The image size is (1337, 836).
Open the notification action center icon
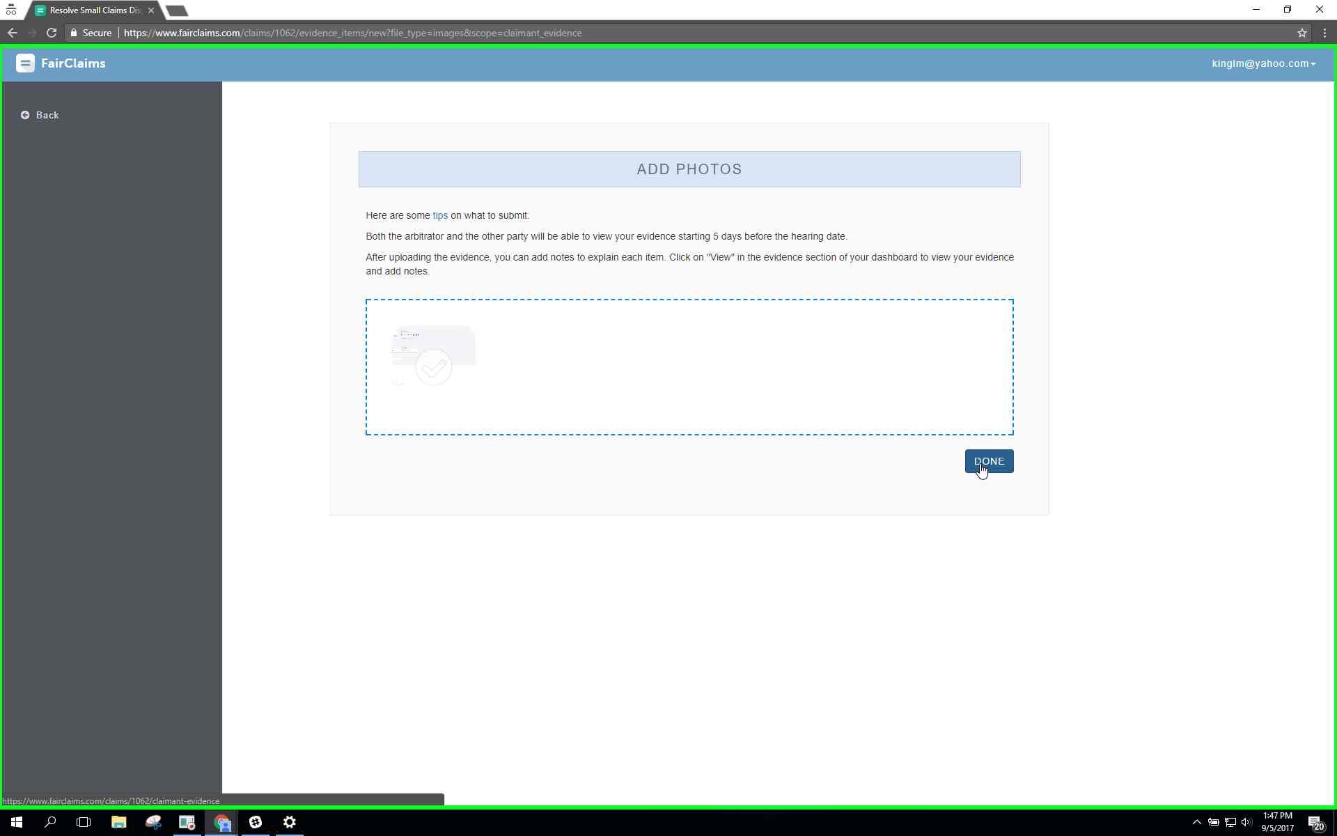(x=1315, y=822)
